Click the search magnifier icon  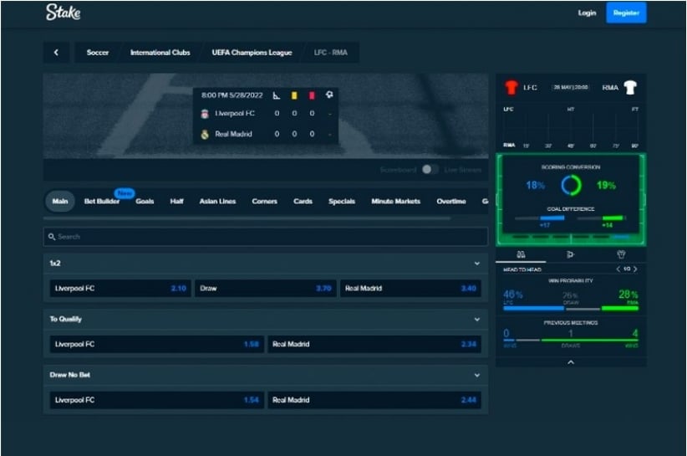(x=52, y=237)
